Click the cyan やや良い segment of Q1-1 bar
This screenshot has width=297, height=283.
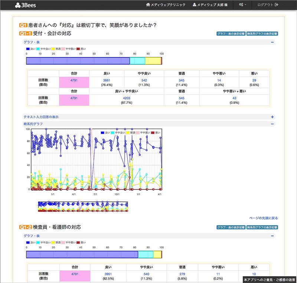137,61
